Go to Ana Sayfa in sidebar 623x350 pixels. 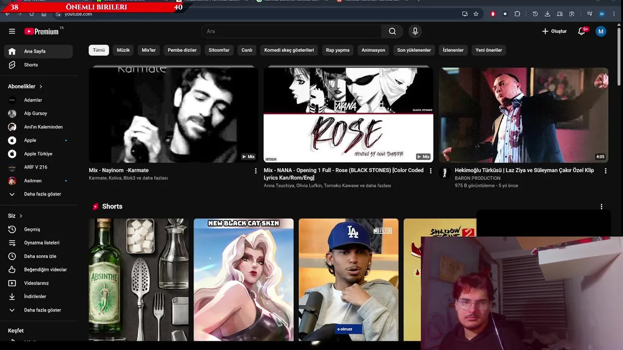tap(38, 51)
